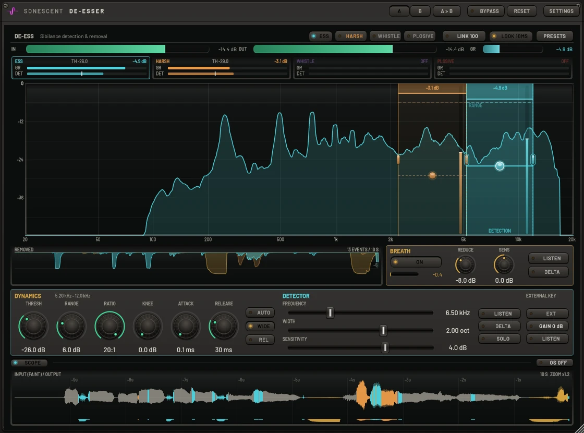Click the GAIN 0 dB external key button
Viewport: 584px width, 433px height.
[547, 326]
